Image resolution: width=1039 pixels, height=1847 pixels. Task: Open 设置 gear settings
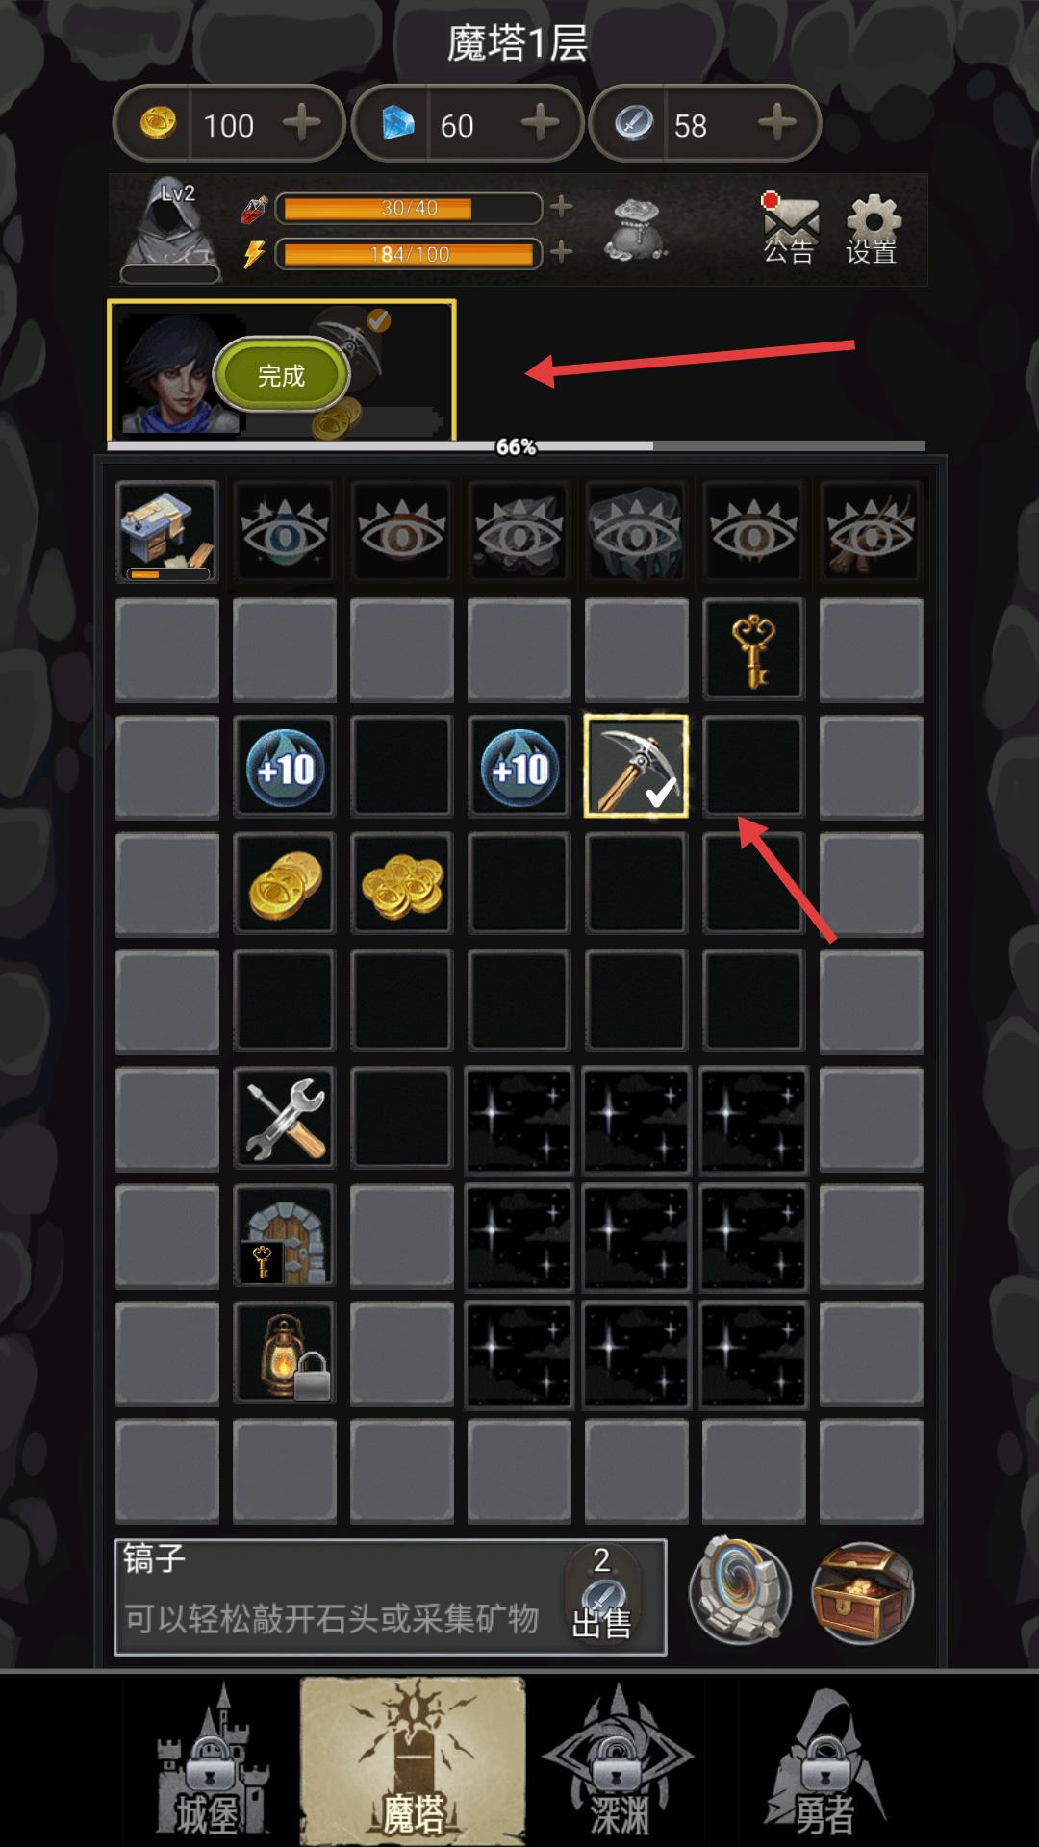872,229
